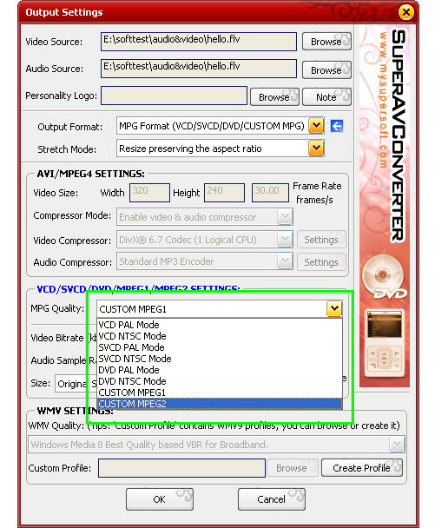Screen dimensions: 435x528
Task: Select highlighted CUSTOM MPEG2 option
Action: click(x=219, y=404)
